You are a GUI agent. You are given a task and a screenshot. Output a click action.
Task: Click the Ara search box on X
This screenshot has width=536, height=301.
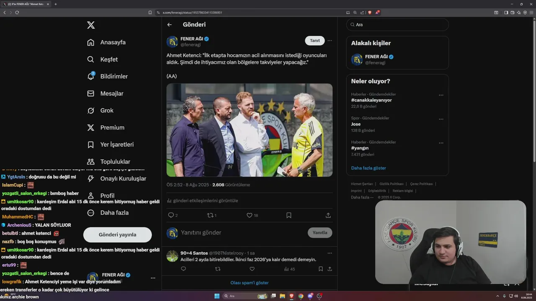click(x=397, y=25)
